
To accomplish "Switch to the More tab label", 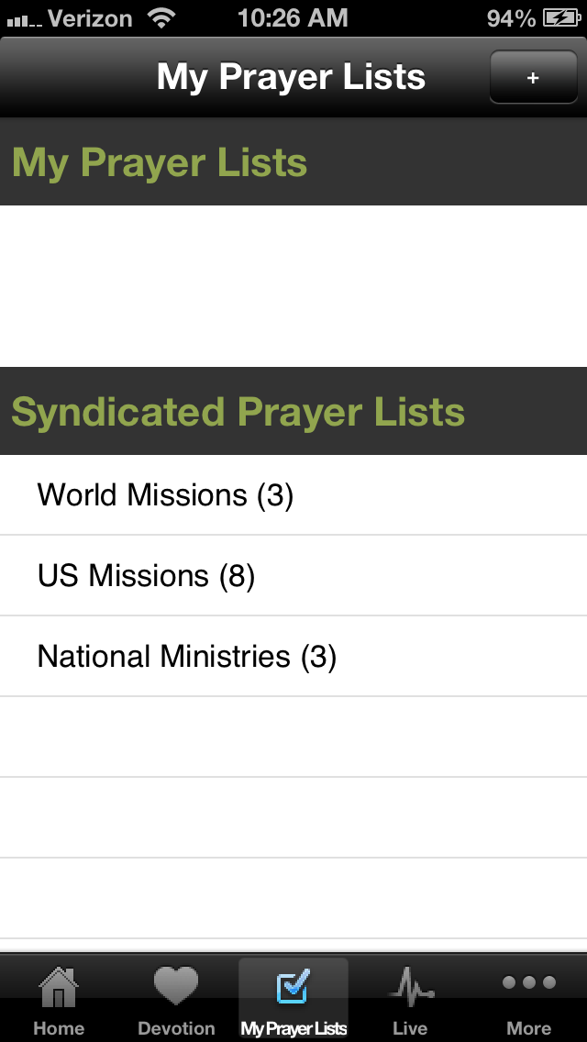I will tap(529, 1028).
